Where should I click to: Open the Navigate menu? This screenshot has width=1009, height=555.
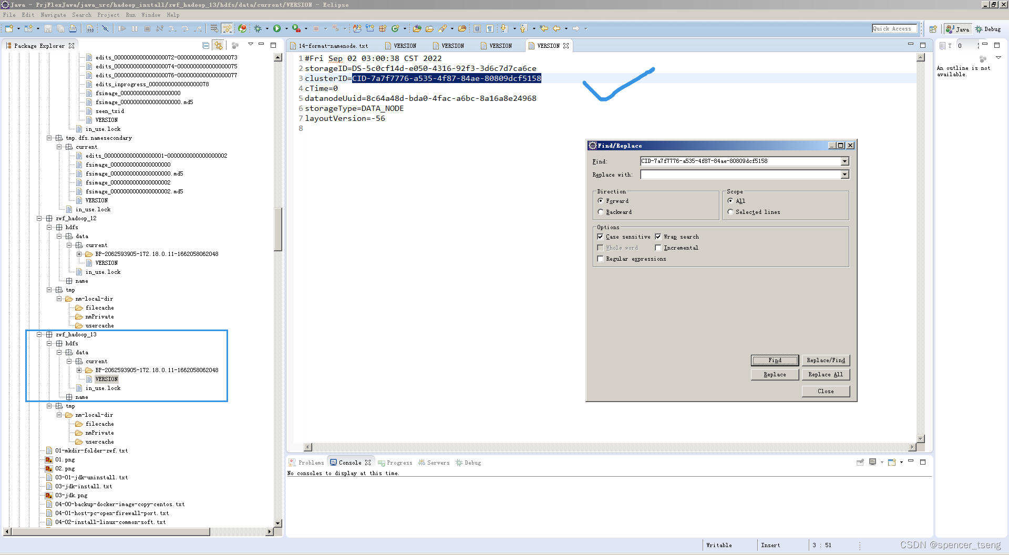(x=53, y=15)
